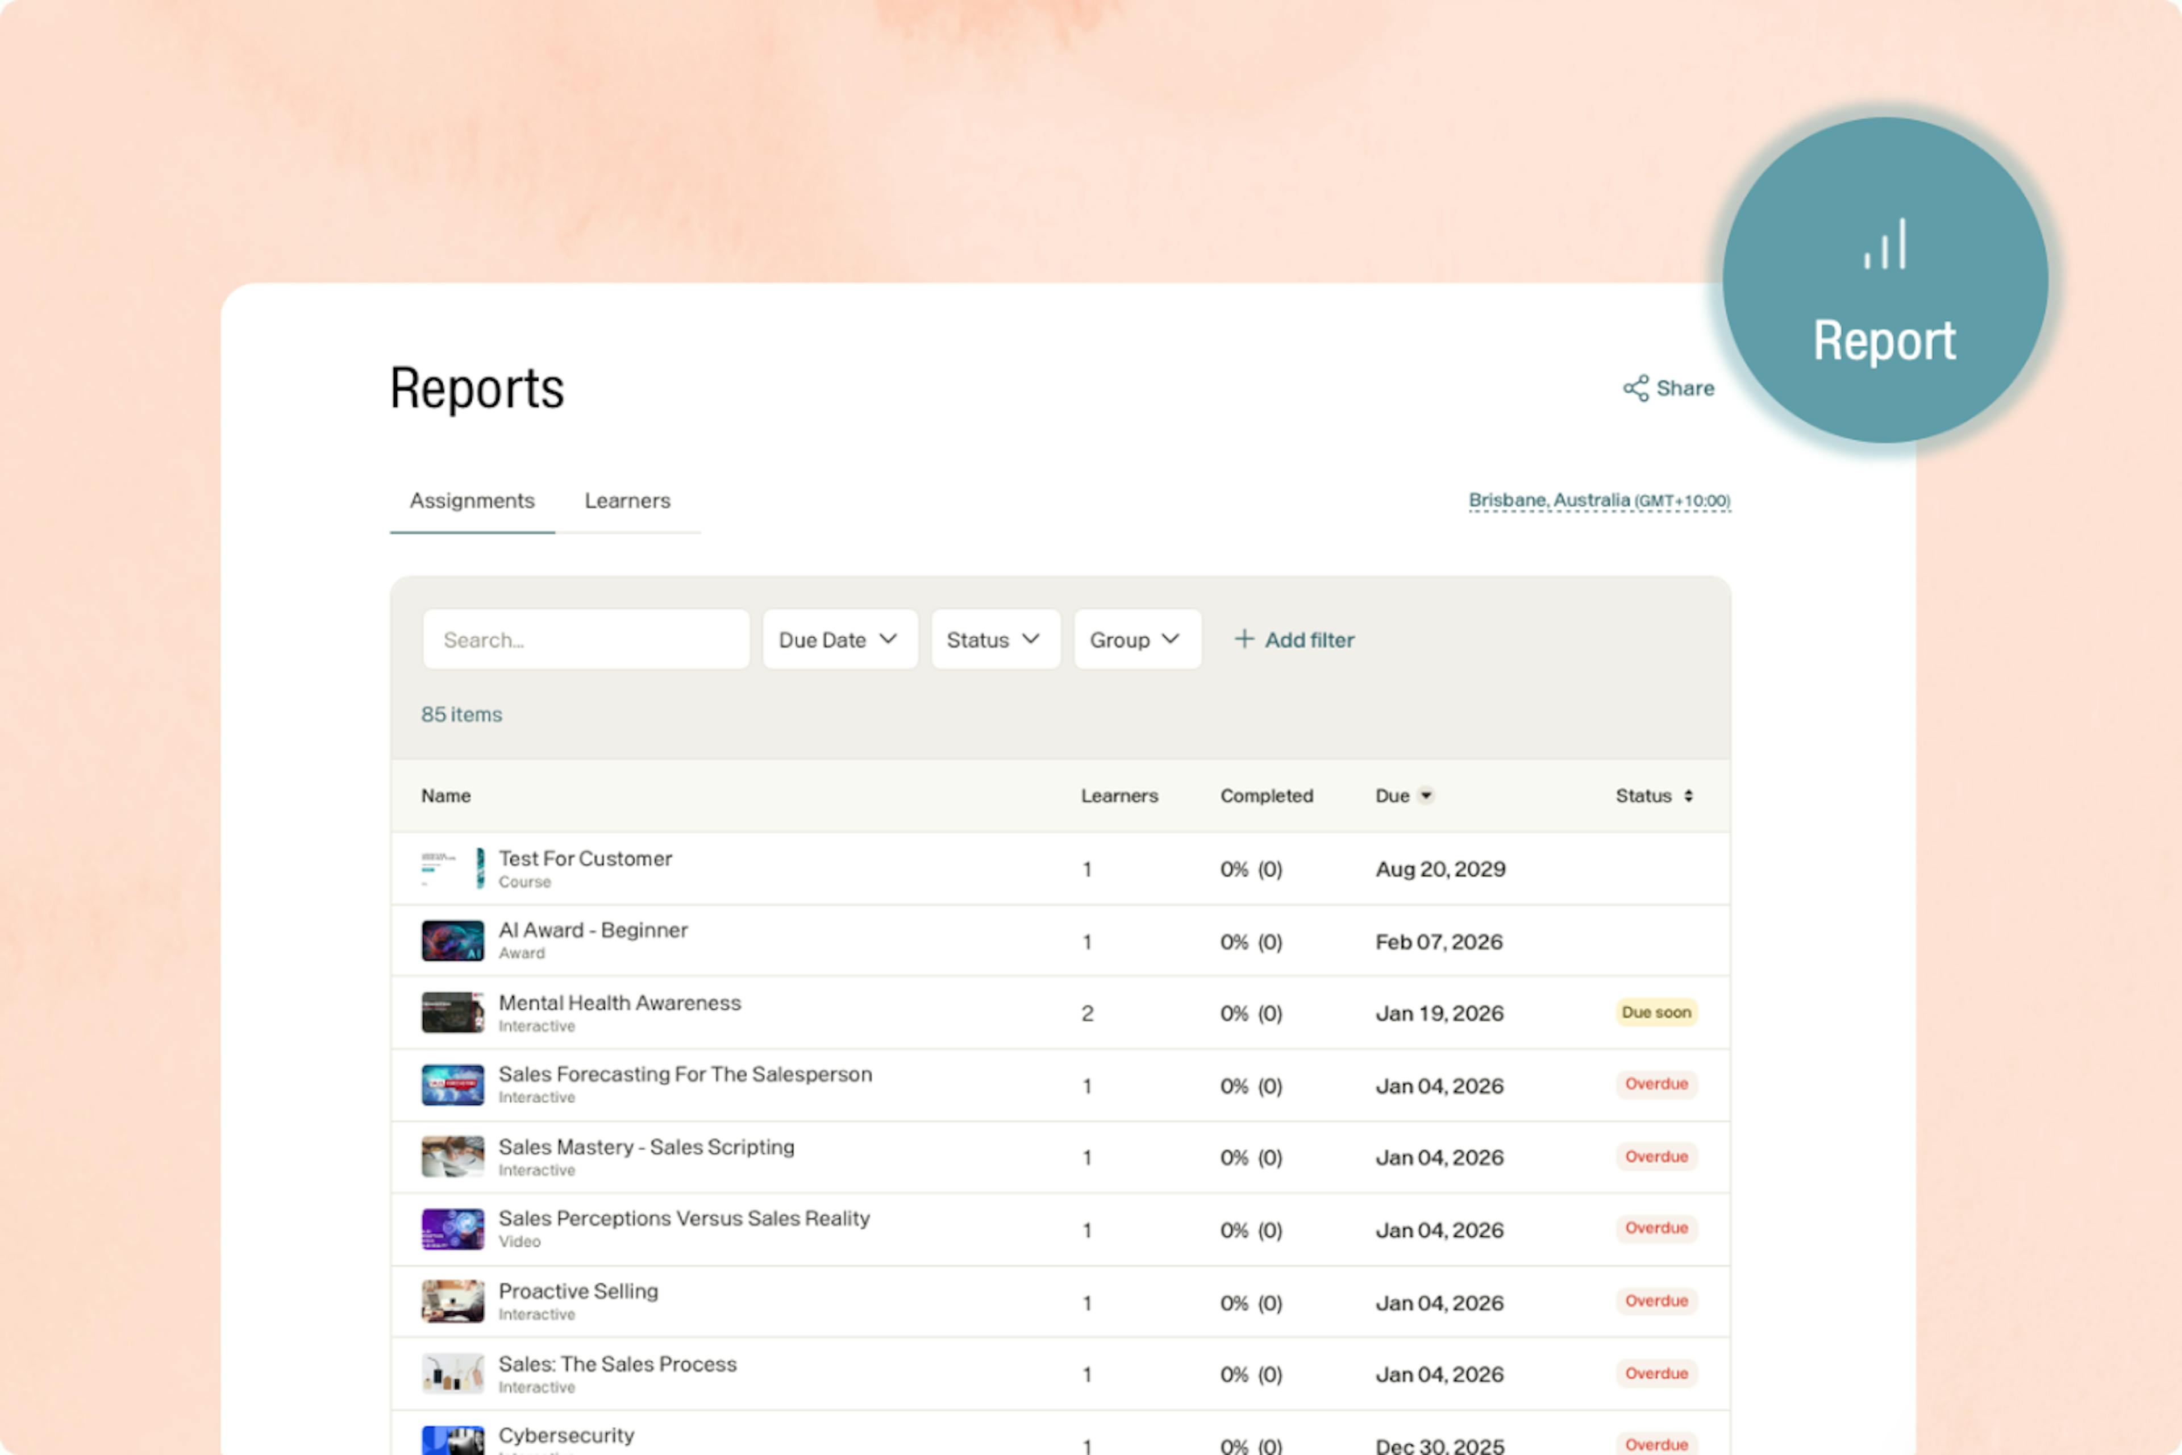Viewport: 2182px width, 1455px height.
Task: Click into the Search field
Action: tap(586, 639)
